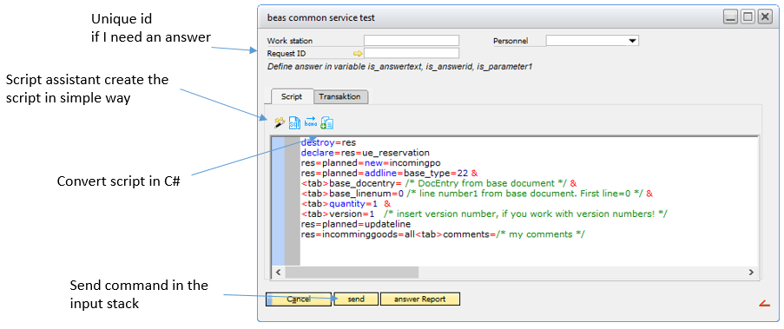Switch to the Script tab
The height and width of the screenshot is (329, 784).
tap(292, 96)
